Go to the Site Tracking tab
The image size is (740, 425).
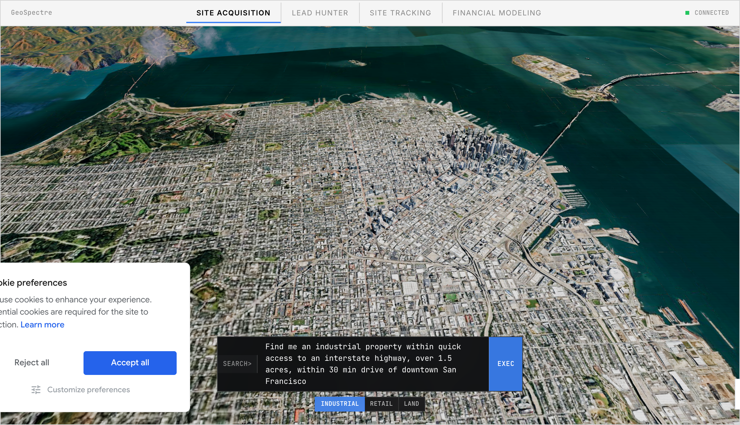point(400,13)
